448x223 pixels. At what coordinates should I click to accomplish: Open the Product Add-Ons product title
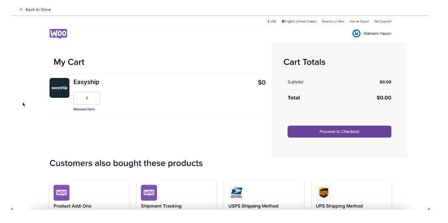[72, 206]
